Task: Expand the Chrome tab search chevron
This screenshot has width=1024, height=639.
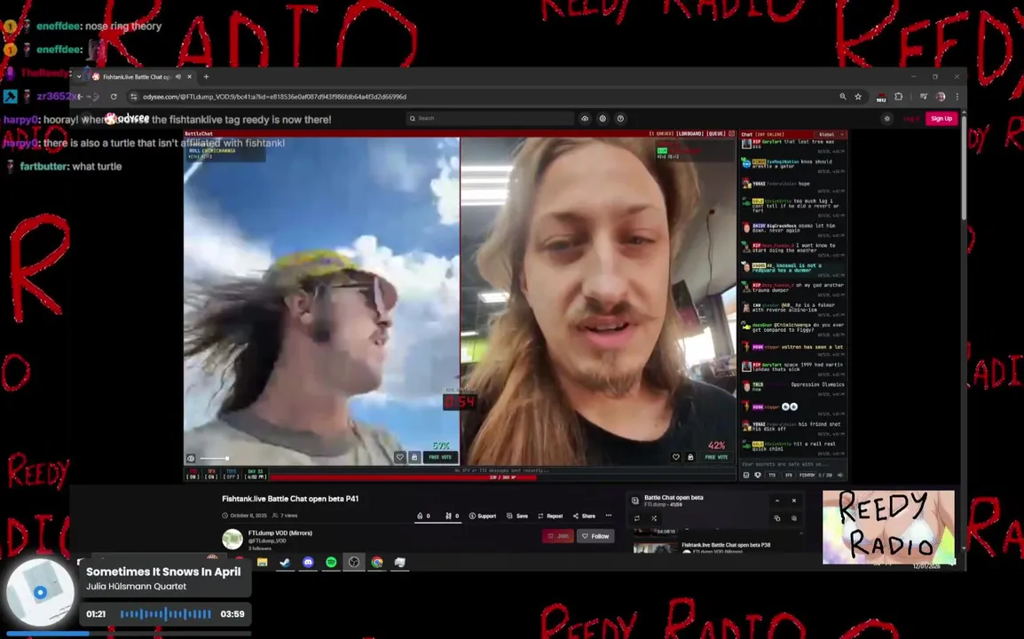Action: click(x=79, y=76)
